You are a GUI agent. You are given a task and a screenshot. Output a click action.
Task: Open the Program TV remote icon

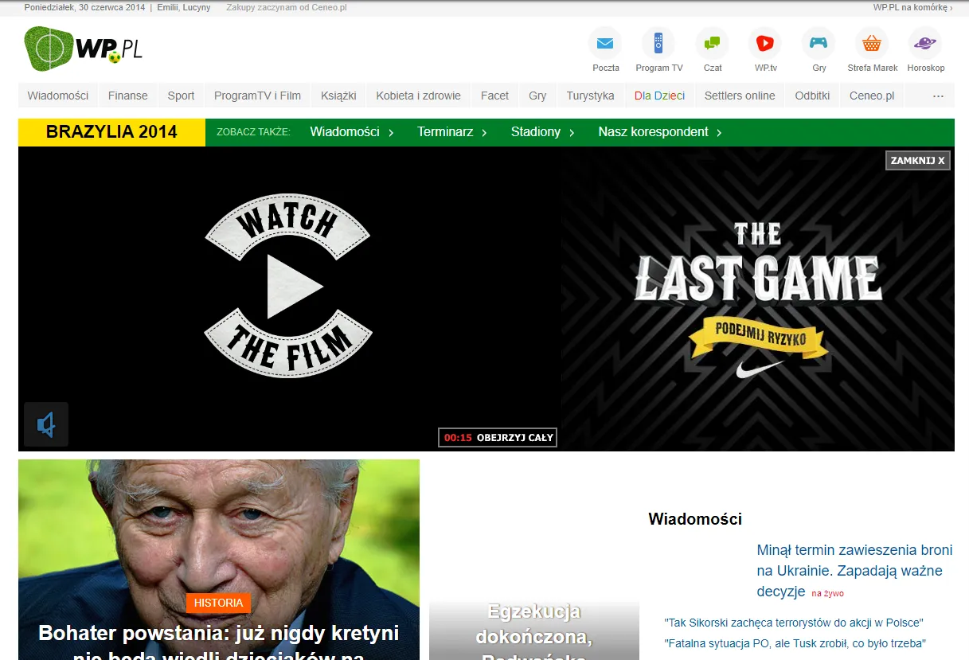pos(658,43)
